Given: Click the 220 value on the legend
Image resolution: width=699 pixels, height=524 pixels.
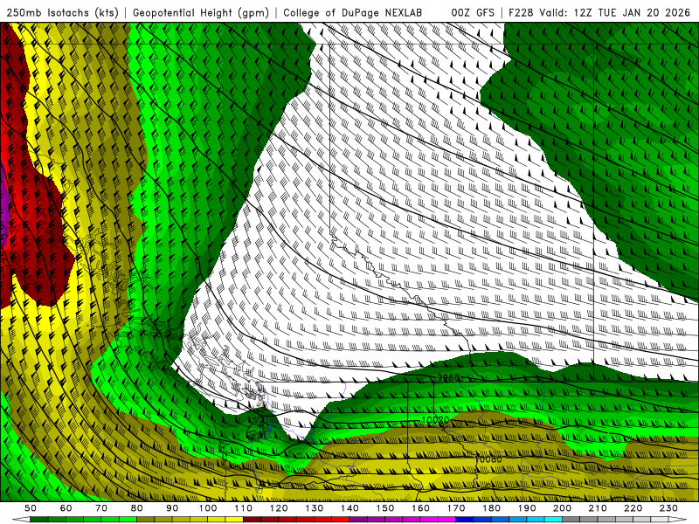Looking at the screenshot, I should pos(633,508).
